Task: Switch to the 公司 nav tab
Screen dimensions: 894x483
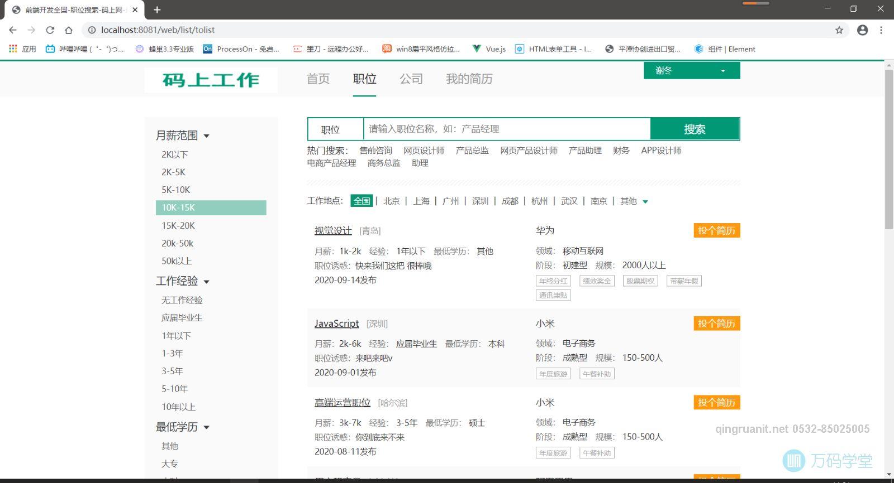Action: 411,79
